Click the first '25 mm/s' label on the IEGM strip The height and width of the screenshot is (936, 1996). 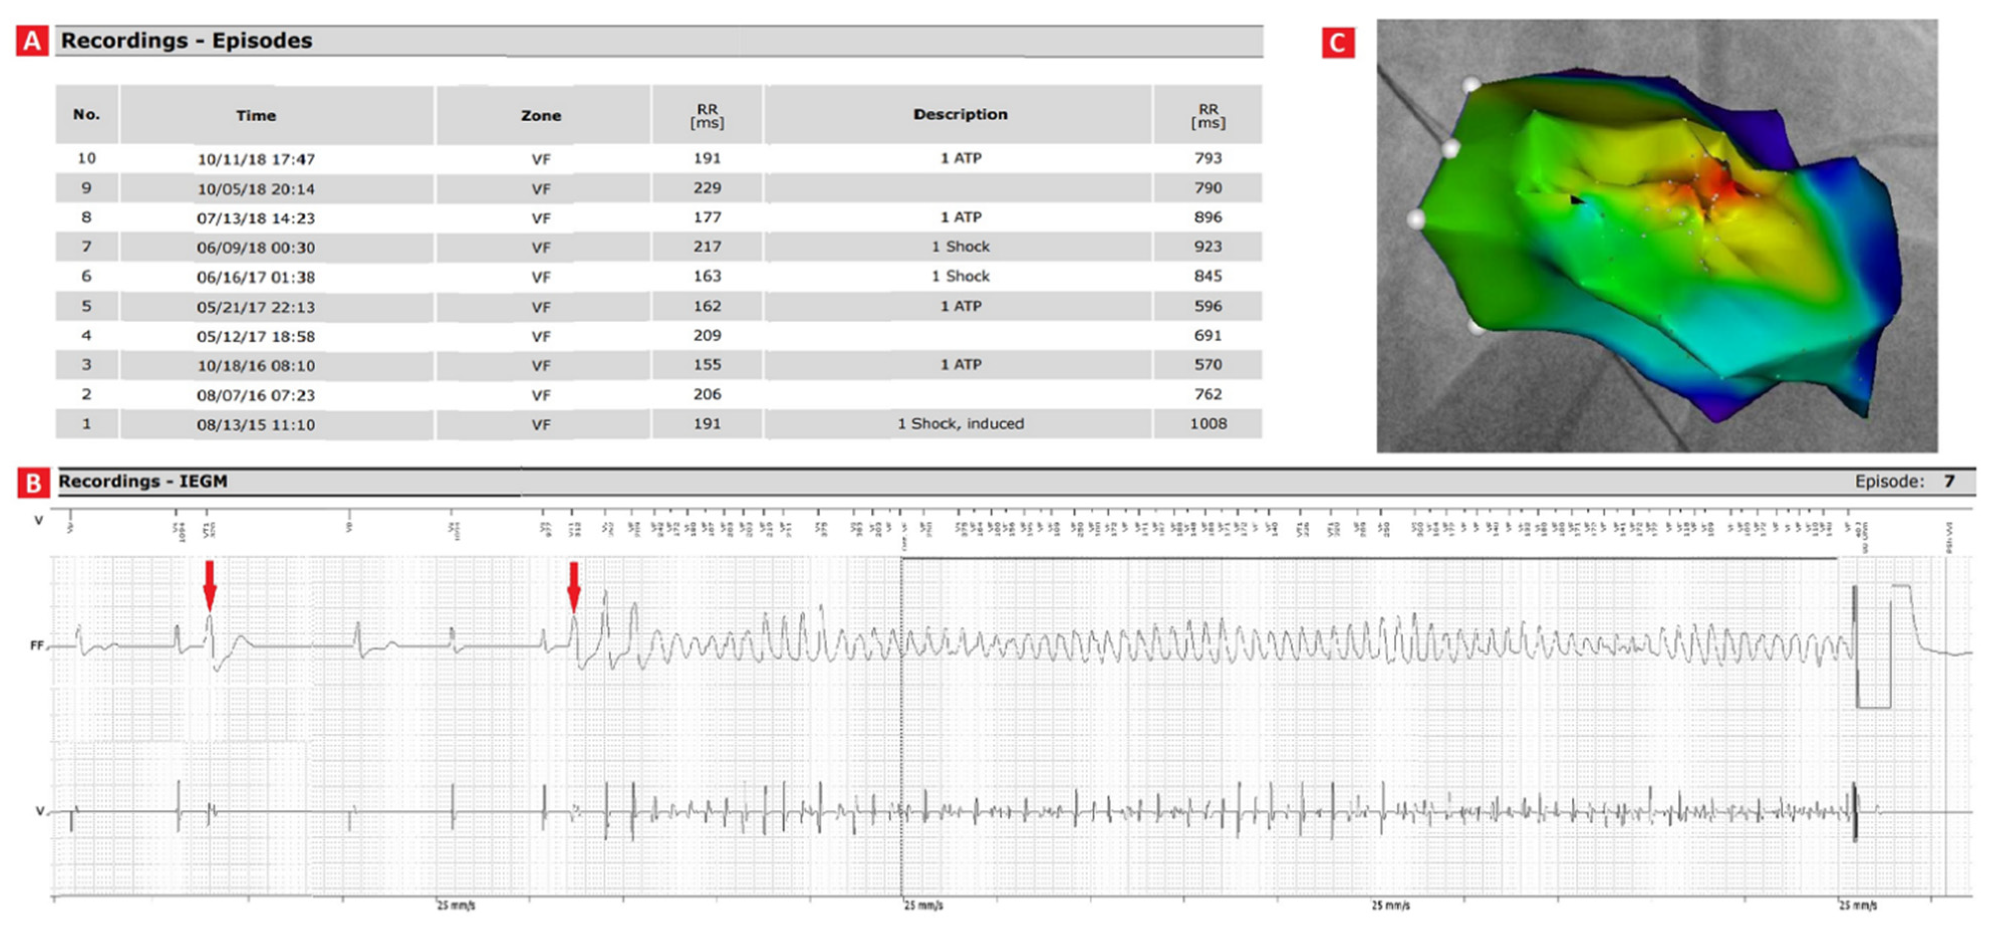coord(456,905)
